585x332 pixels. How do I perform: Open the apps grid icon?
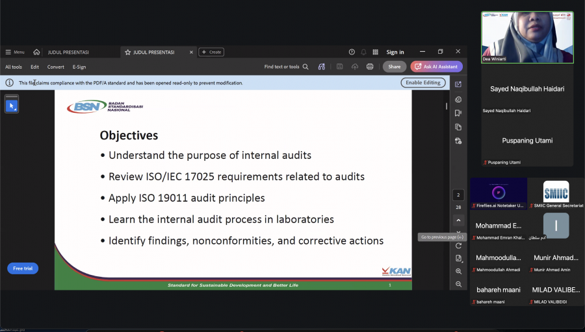[x=375, y=52]
